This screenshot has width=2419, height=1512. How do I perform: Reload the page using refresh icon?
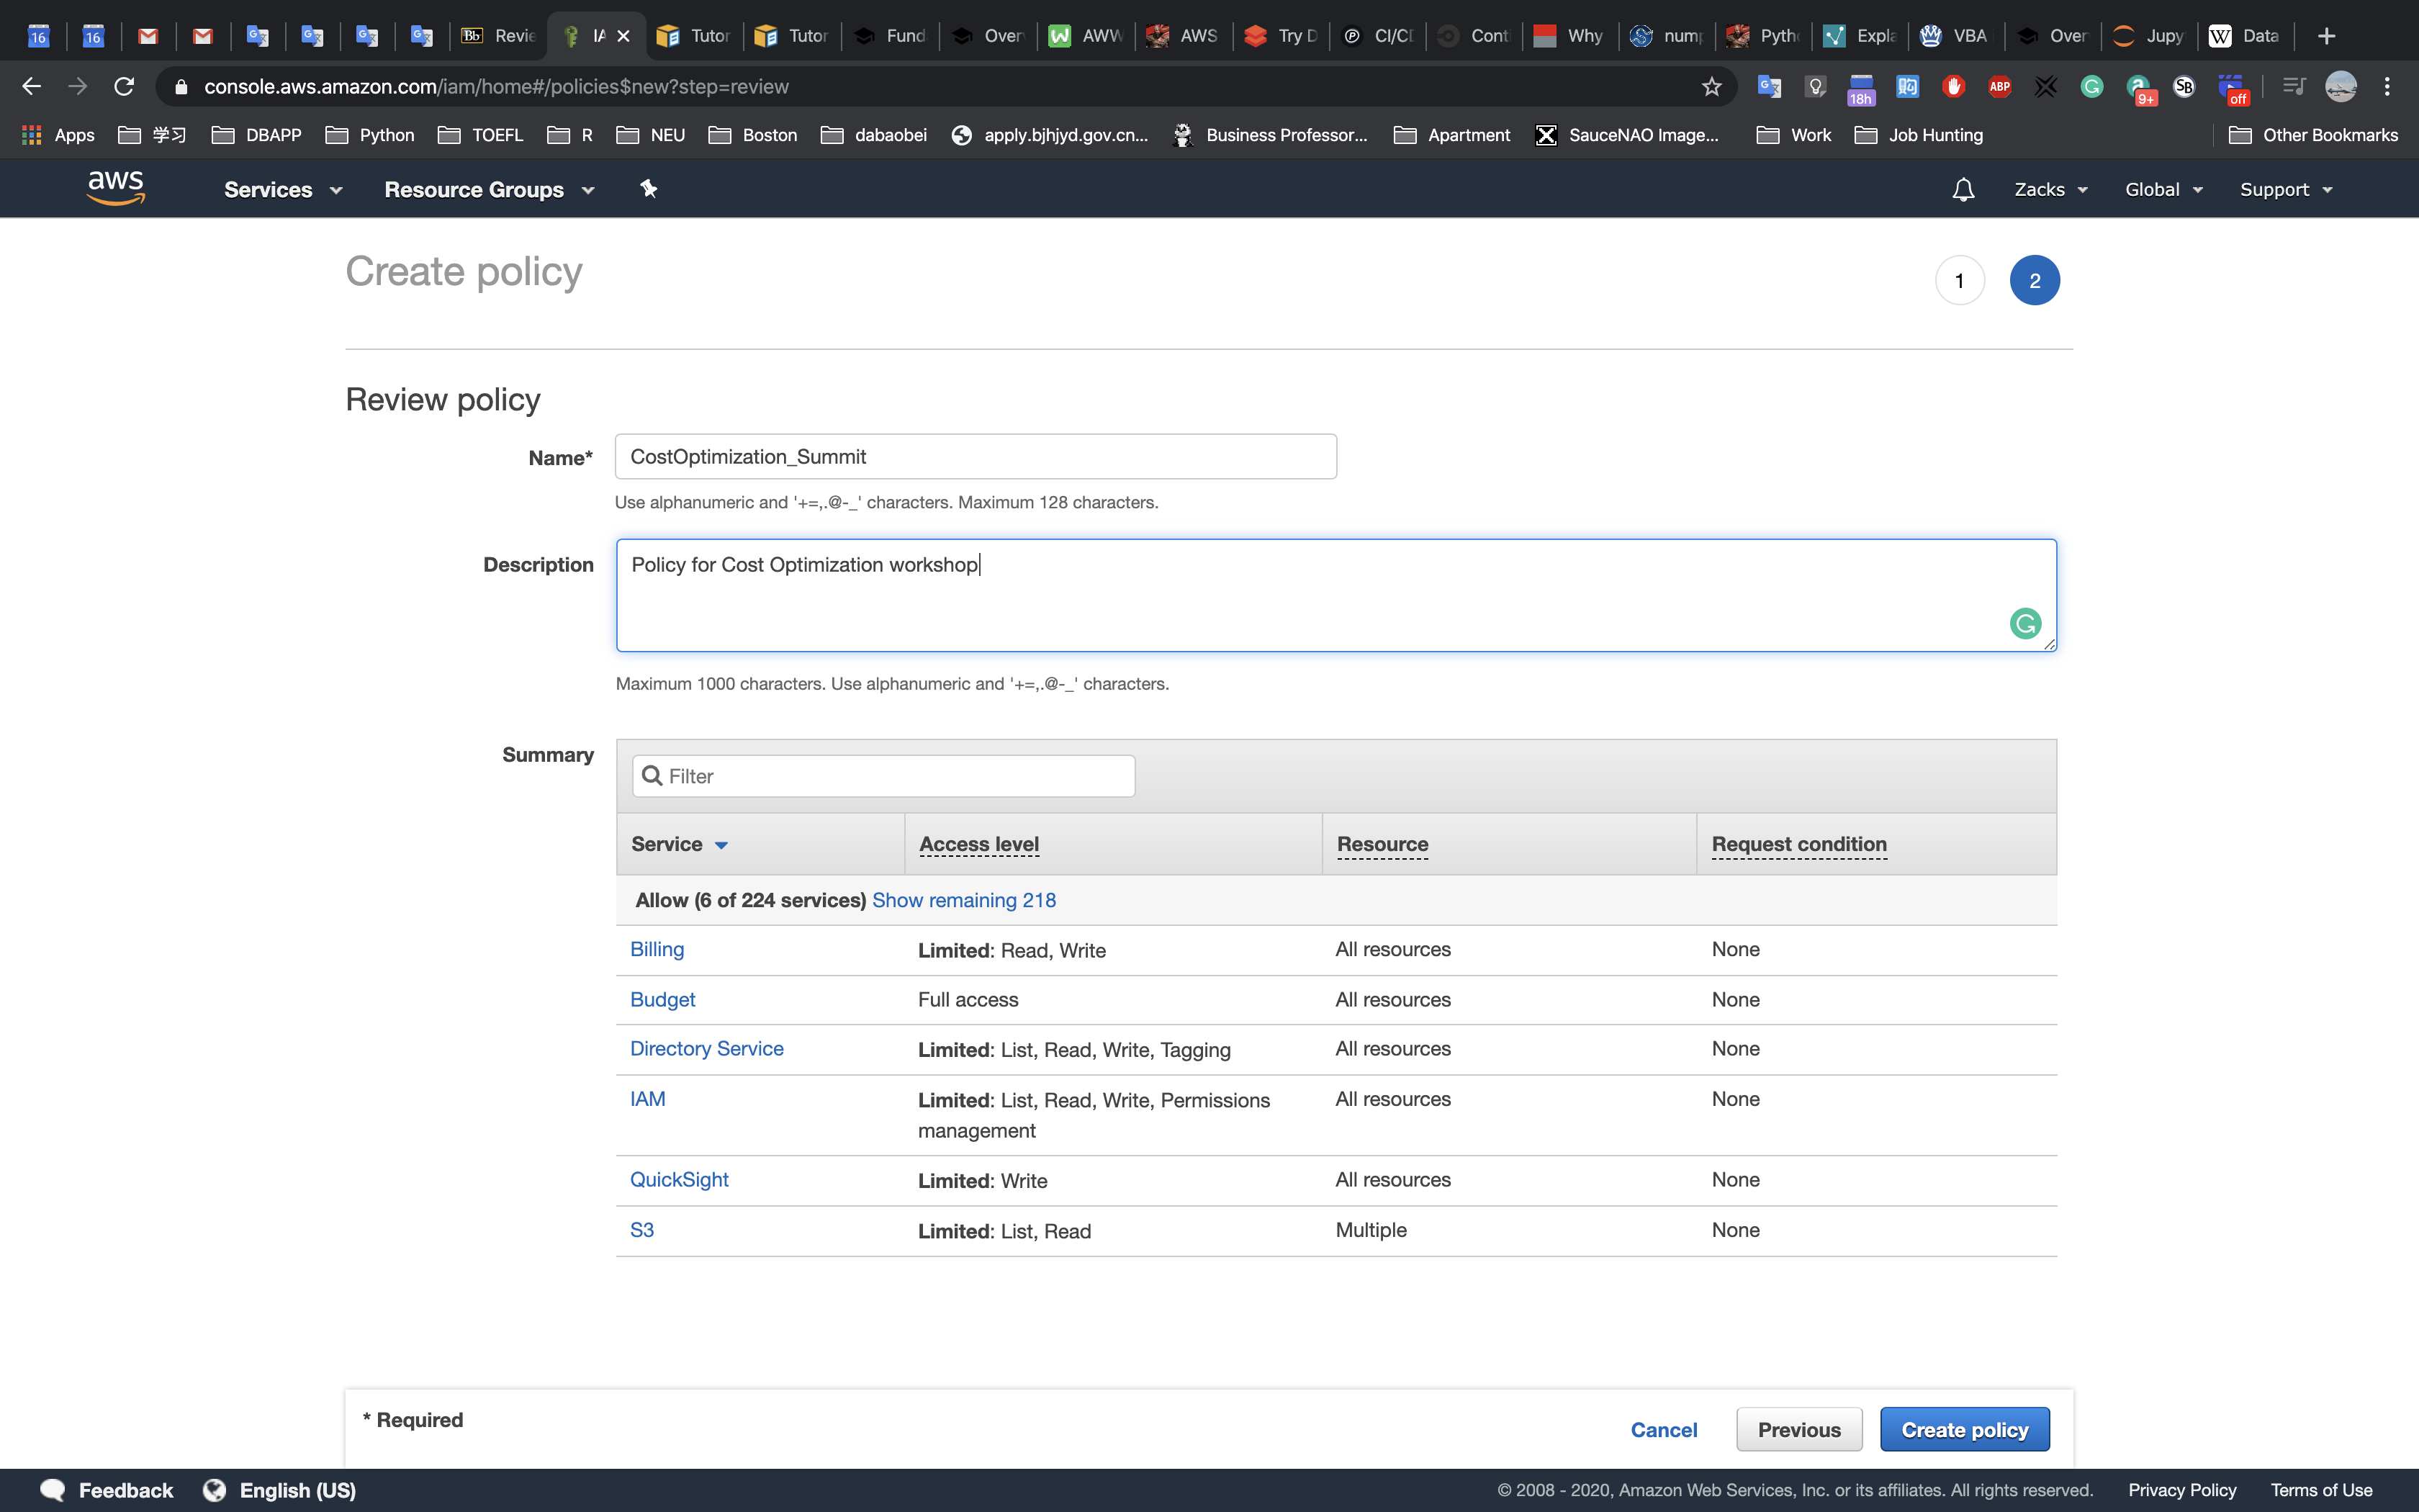[x=124, y=87]
